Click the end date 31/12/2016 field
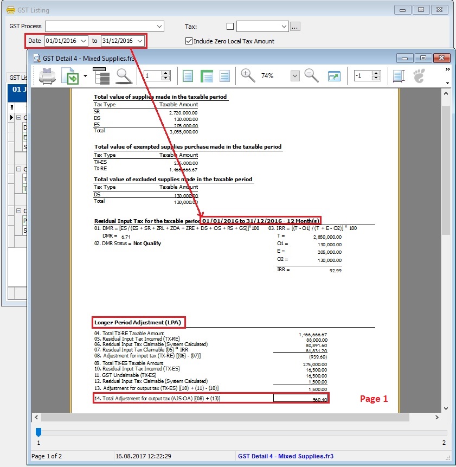The width and height of the screenshot is (456, 467). coord(118,41)
